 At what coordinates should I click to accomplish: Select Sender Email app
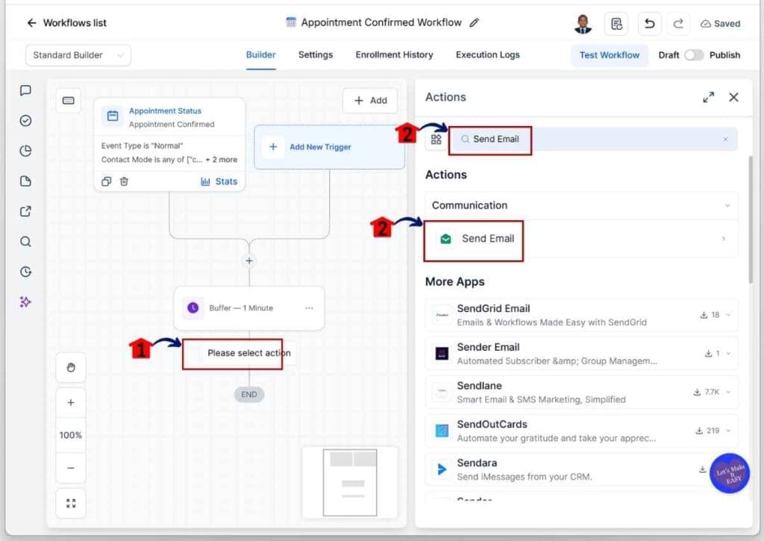click(x=581, y=354)
